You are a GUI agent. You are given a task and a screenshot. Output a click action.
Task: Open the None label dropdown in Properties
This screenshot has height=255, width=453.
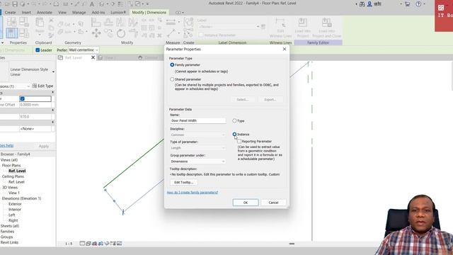[35, 129]
